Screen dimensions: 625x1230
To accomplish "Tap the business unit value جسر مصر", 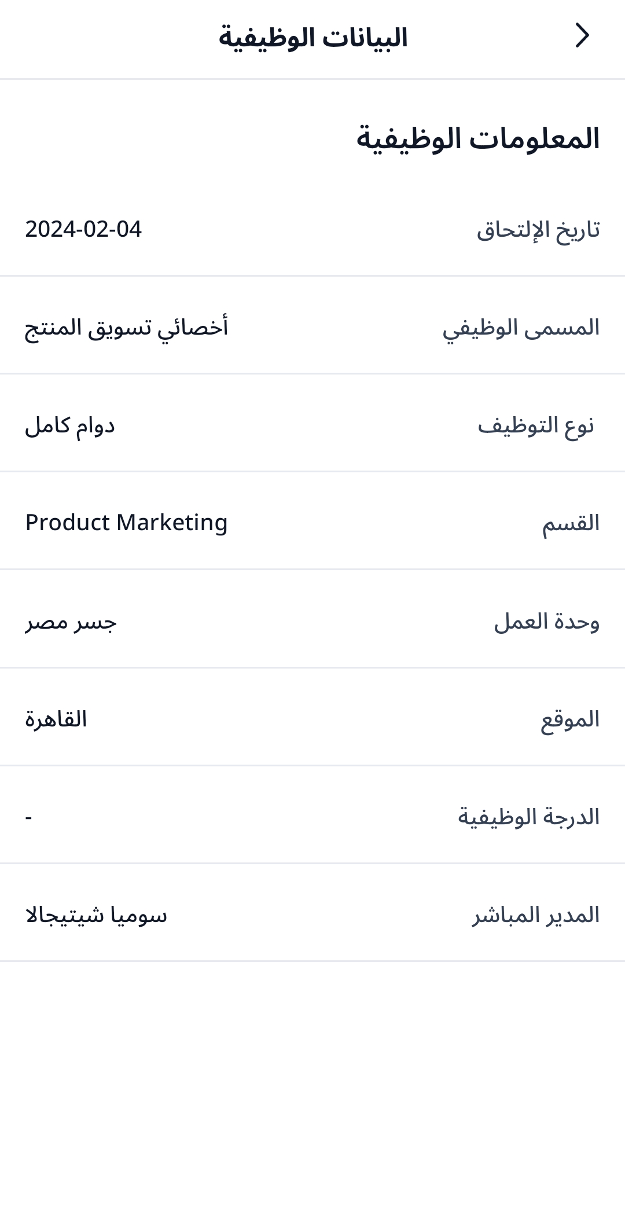I will 71,622.
